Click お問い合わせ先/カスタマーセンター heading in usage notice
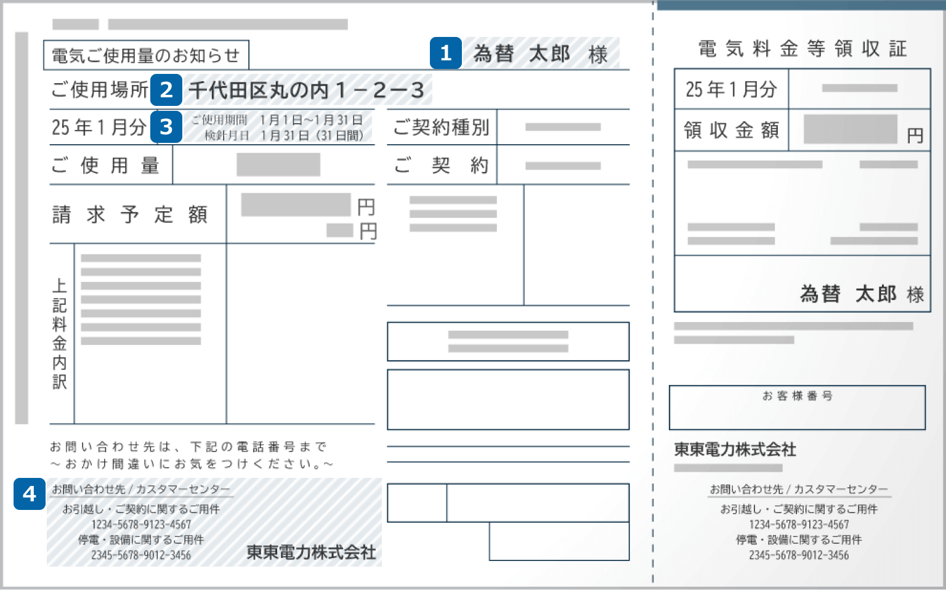The width and height of the screenshot is (946, 590). (141, 490)
